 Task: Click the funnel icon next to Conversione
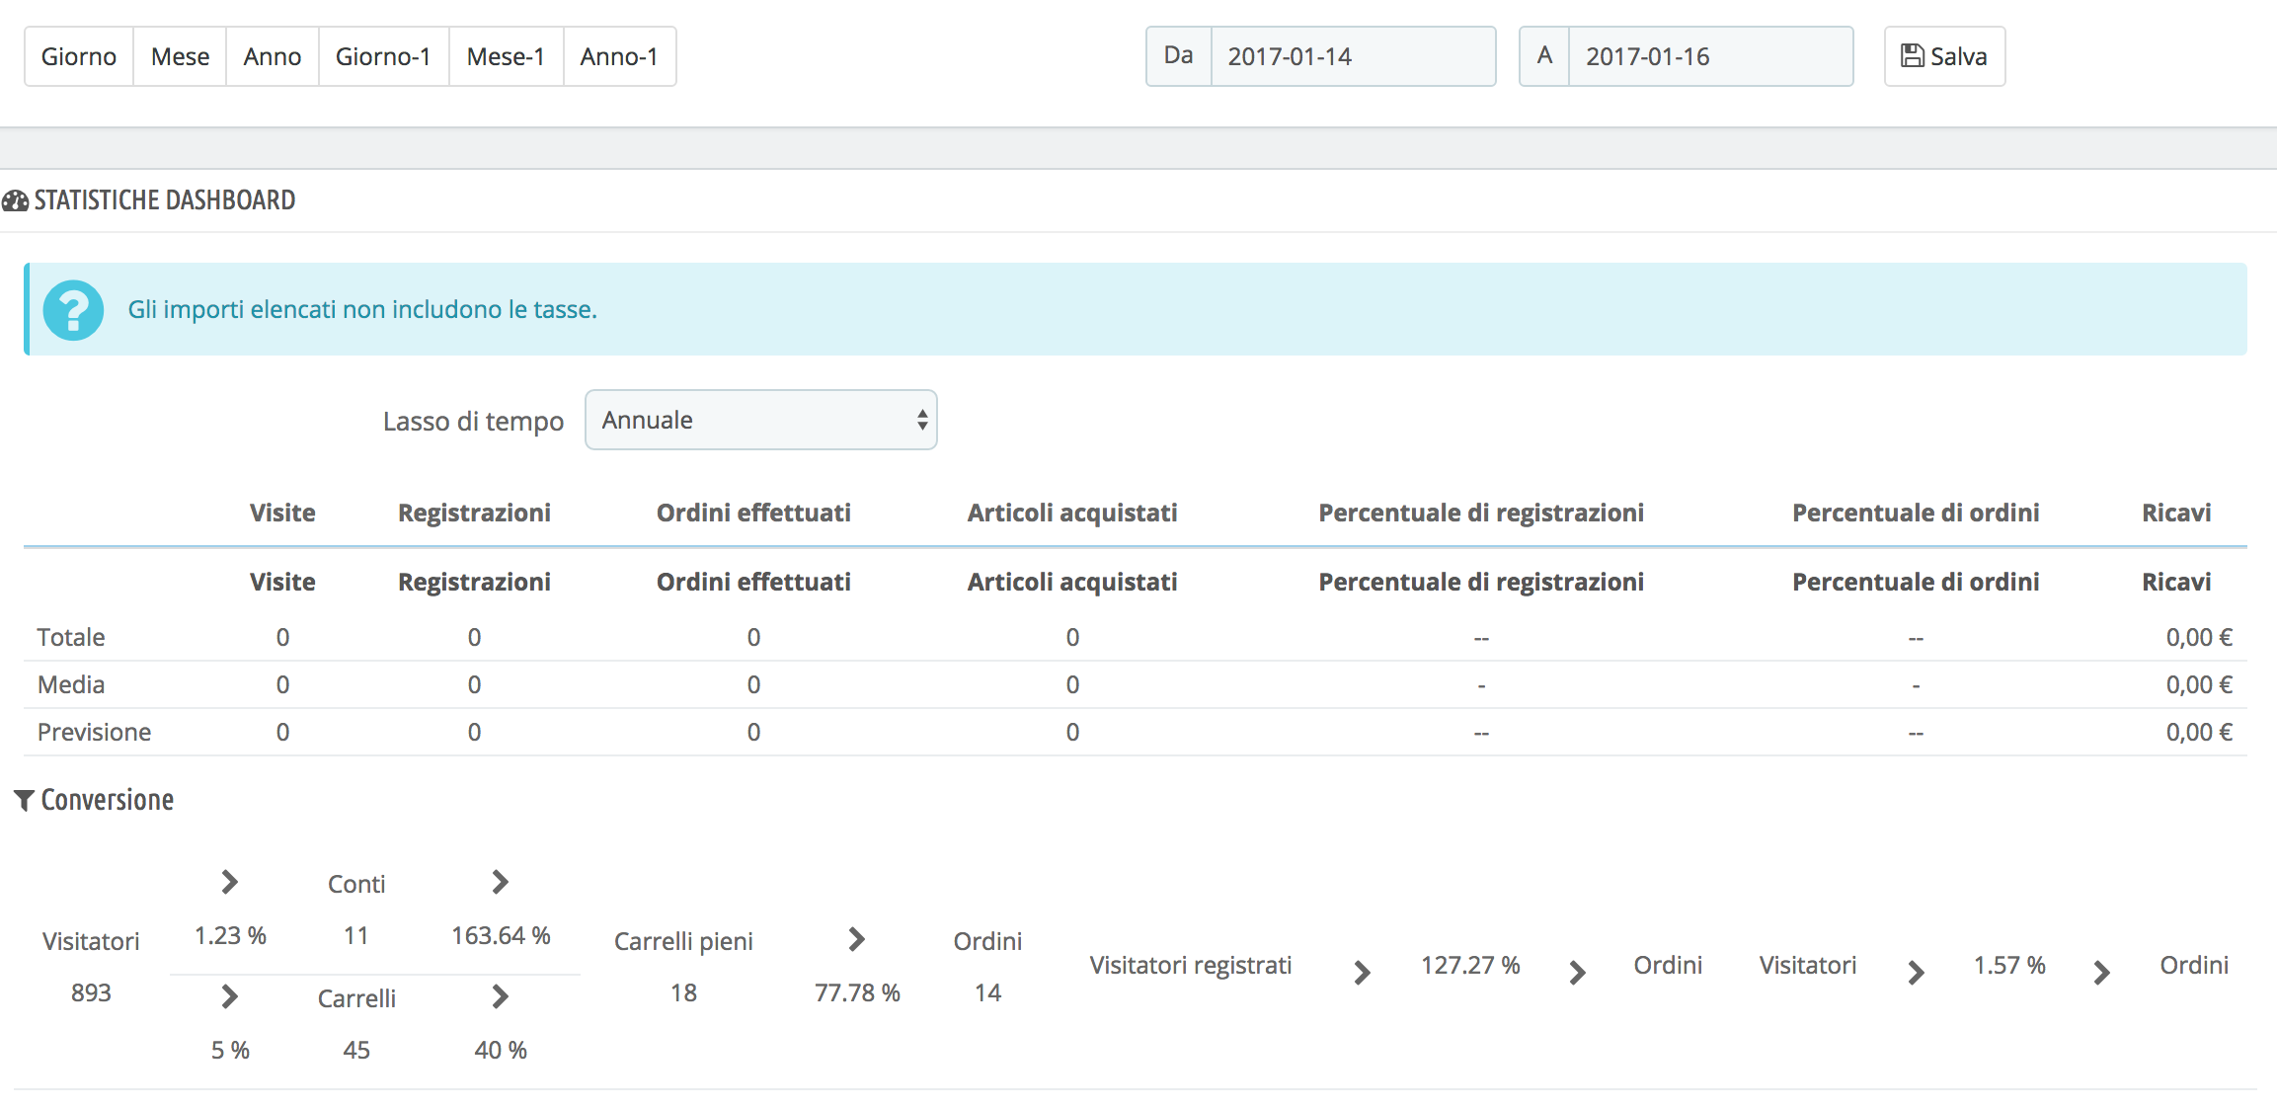coord(24,800)
